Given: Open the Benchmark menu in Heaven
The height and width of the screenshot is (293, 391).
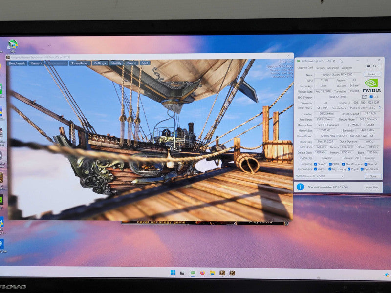Looking at the screenshot, I should coord(17,63).
